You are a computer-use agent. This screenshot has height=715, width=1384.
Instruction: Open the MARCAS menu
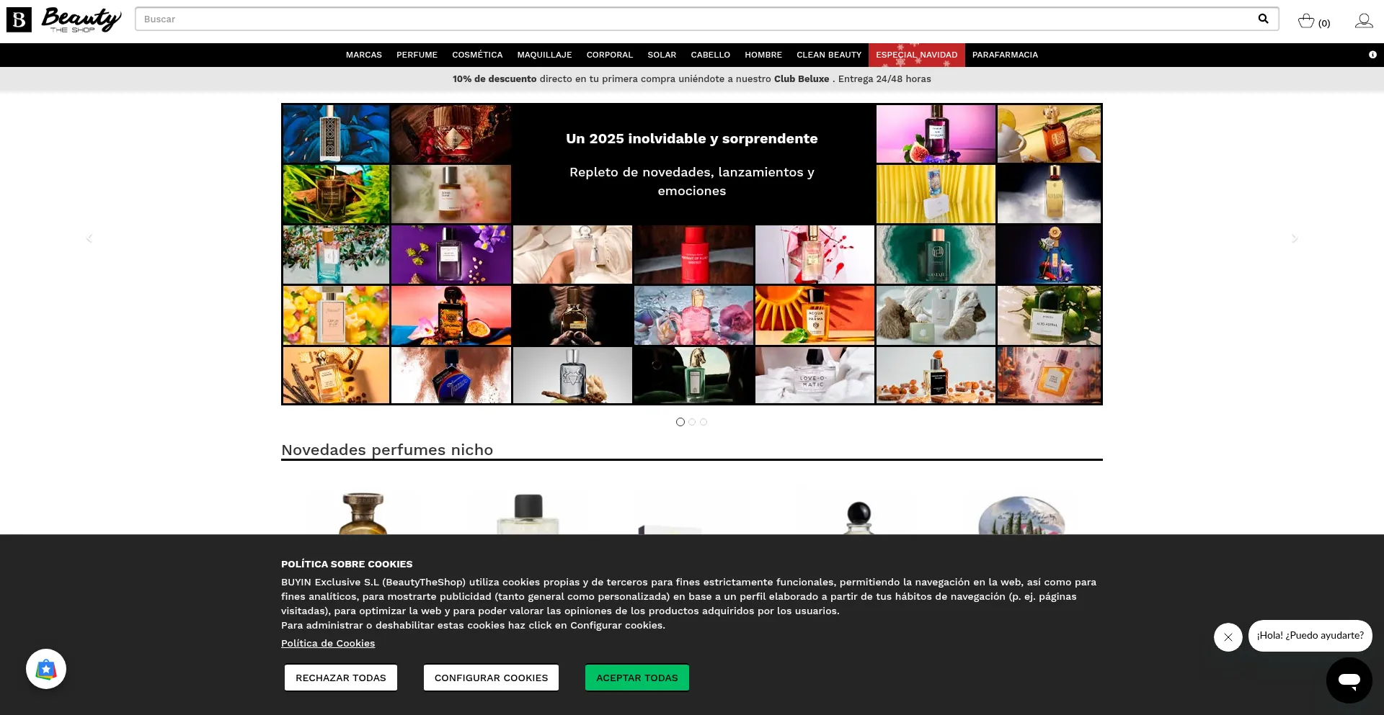tap(363, 55)
